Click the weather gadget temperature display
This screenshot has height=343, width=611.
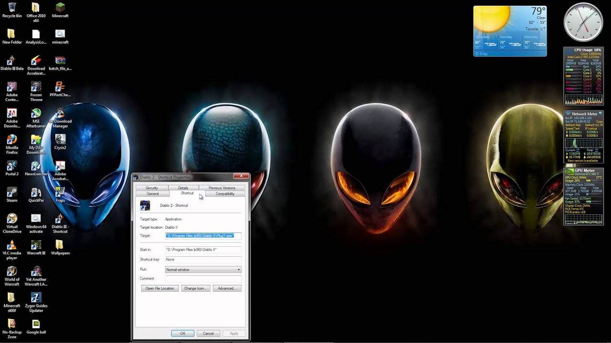(x=538, y=11)
